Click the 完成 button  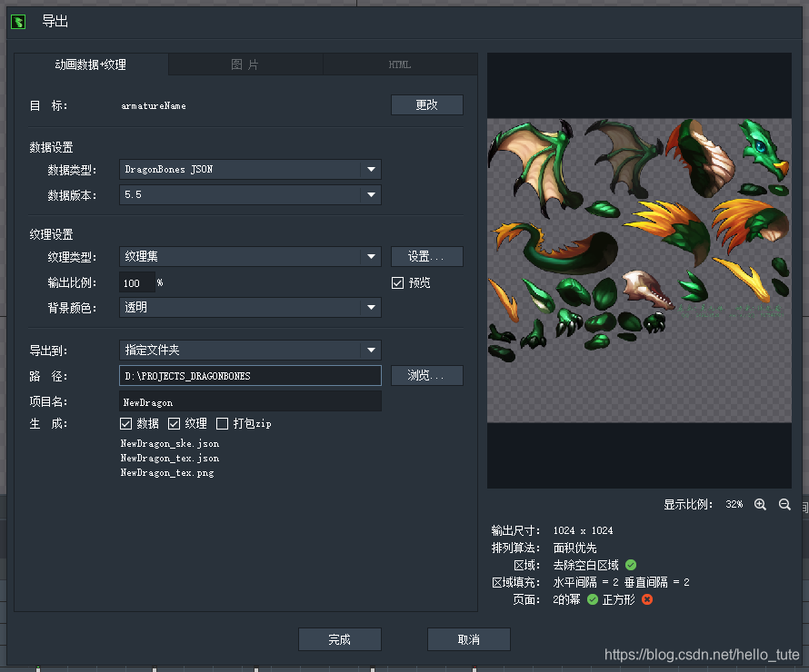coord(339,639)
